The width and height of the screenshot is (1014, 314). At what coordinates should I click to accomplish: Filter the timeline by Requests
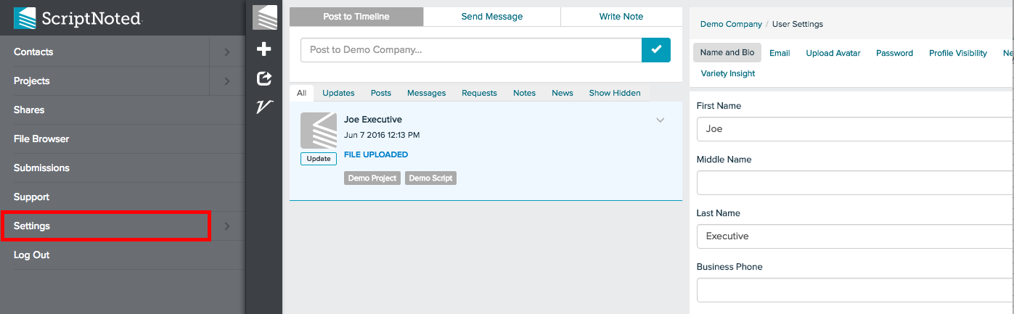click(x=479, y=93)
